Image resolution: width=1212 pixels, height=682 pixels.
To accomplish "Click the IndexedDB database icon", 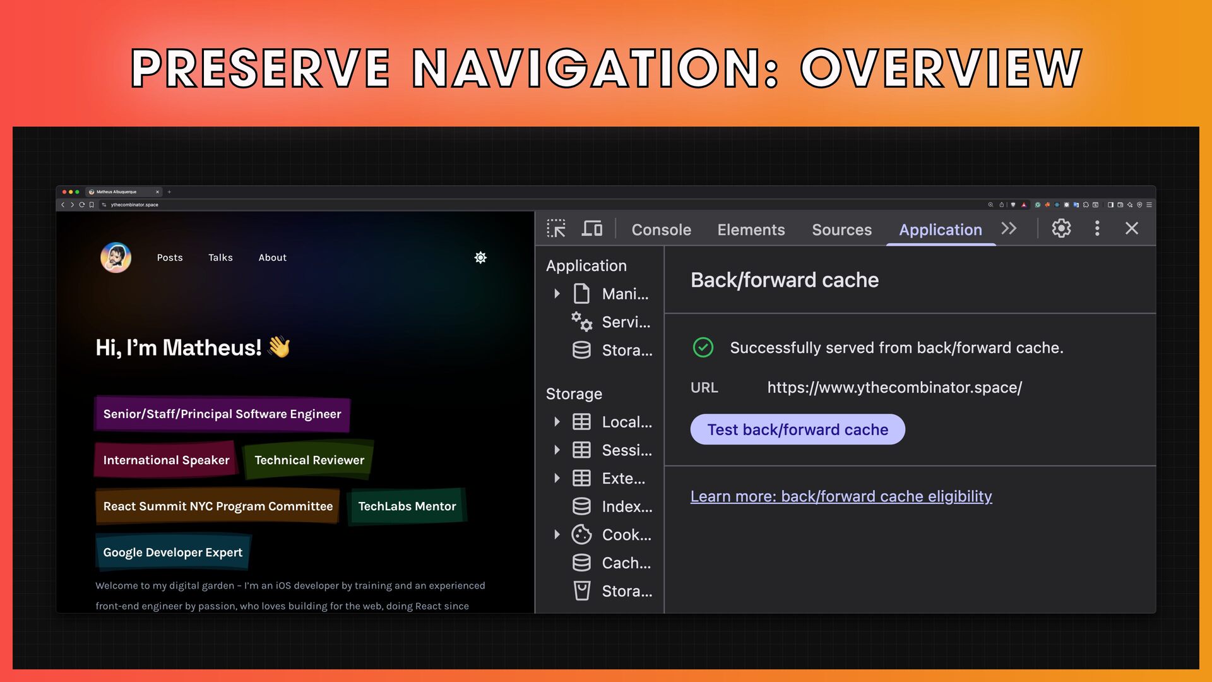I will click(581, 506).
